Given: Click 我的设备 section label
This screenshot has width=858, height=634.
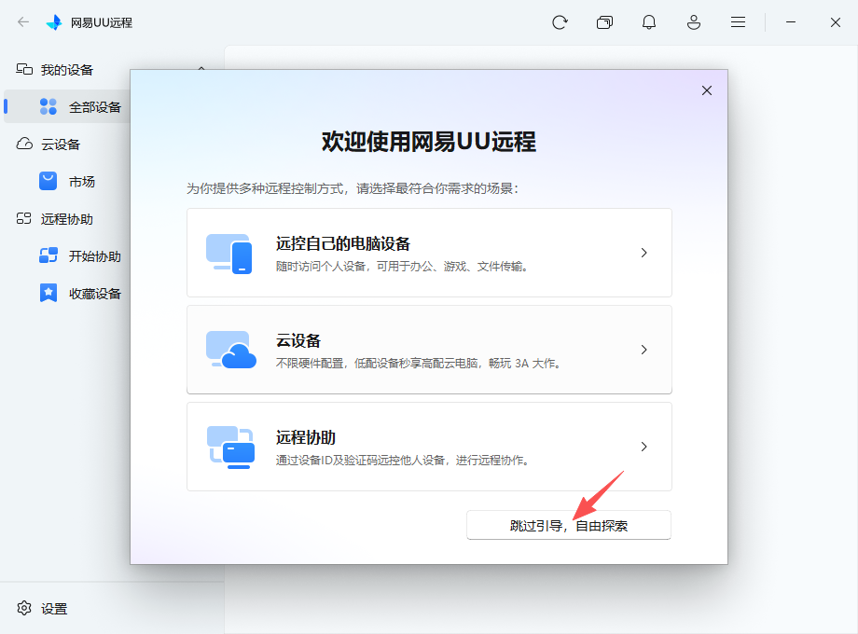Looking at the screenshot, I should pyautogui.click(x=67, y=70).
